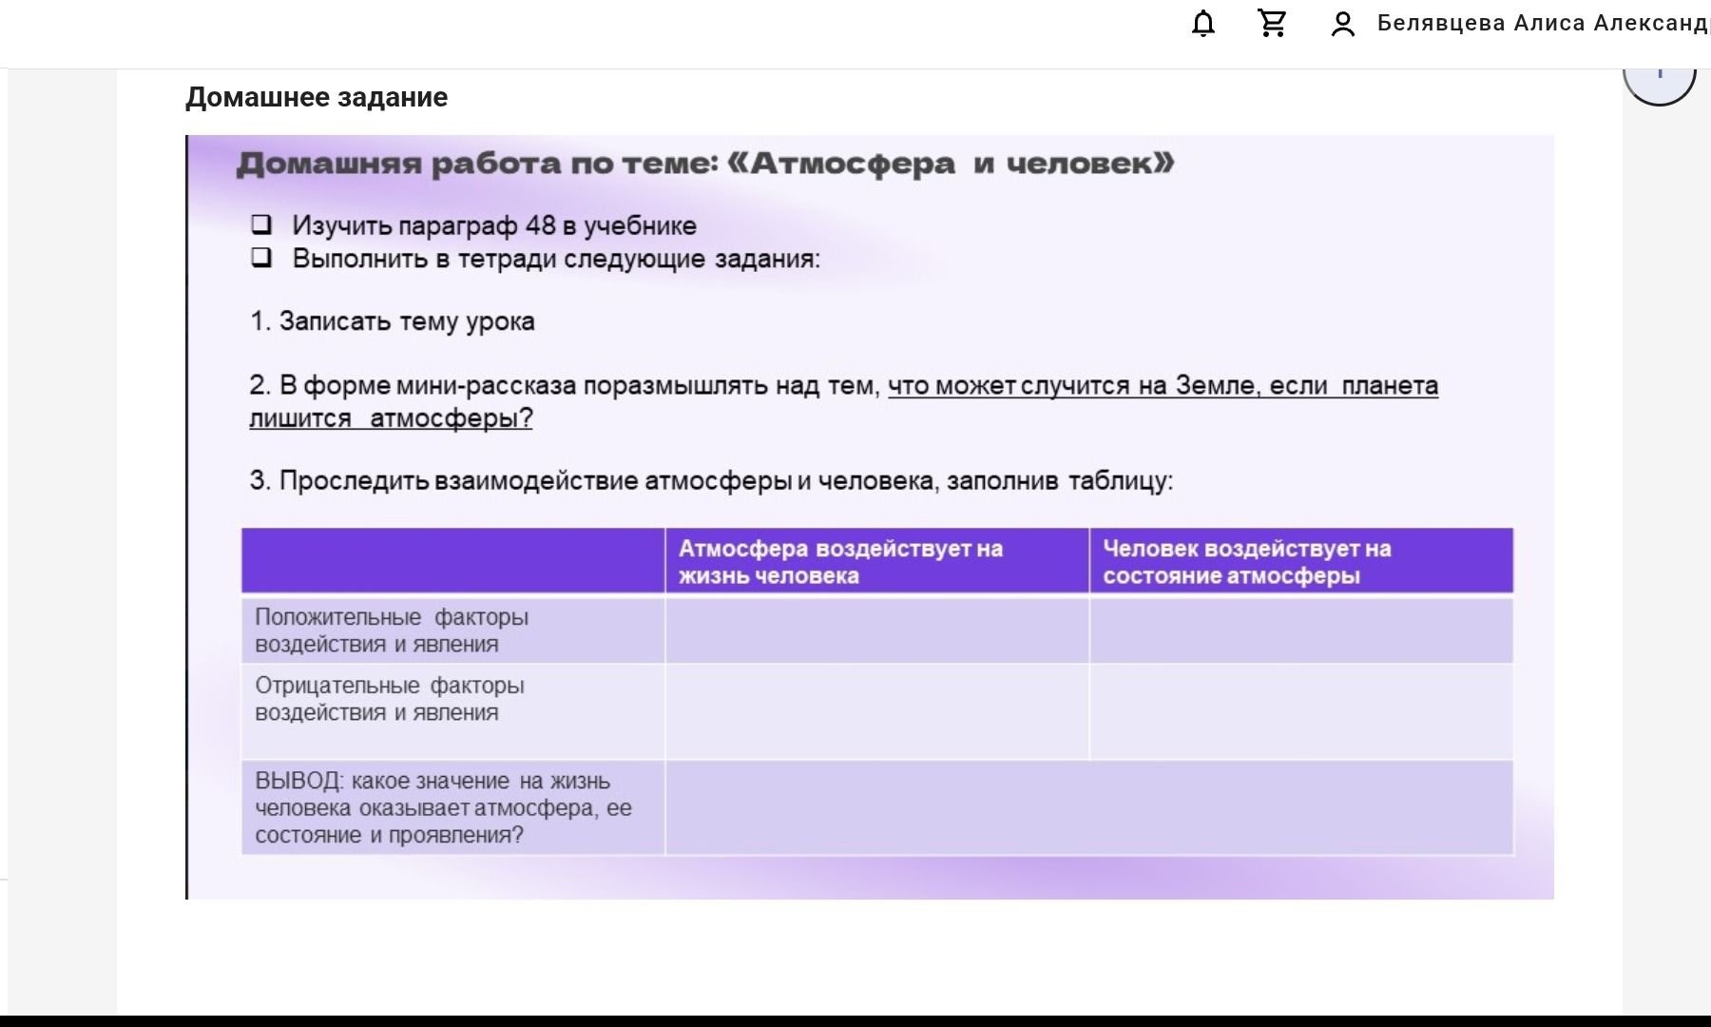Open the homework slide image

[870, 517]
